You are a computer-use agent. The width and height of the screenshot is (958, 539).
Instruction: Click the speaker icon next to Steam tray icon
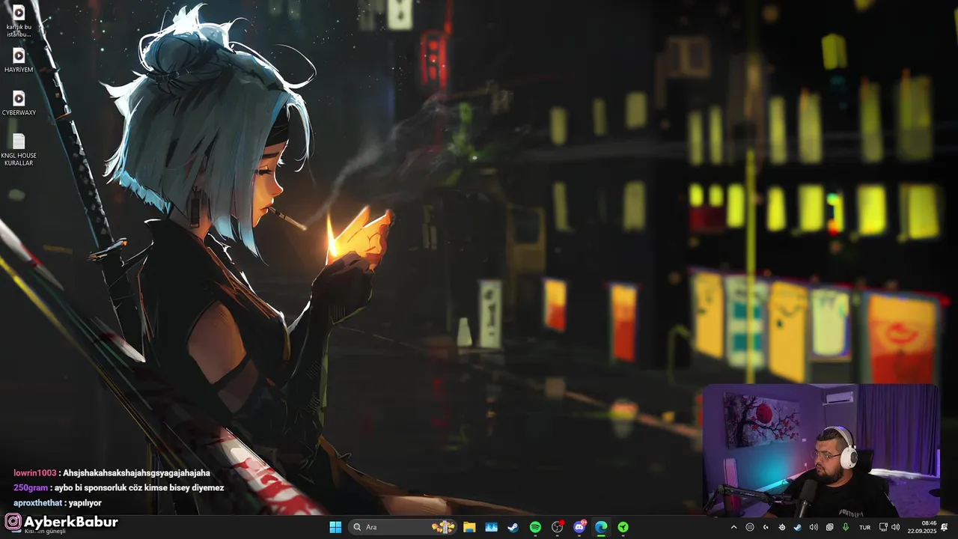(814, 527)
